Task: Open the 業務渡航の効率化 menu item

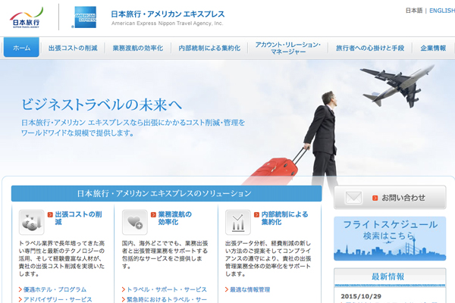Action: click(x=138, y=48)
